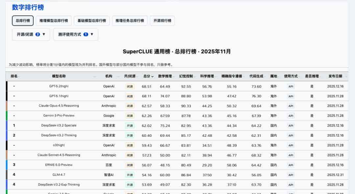
Task: Click release date 2025.12.31
Action: (335, 175)
